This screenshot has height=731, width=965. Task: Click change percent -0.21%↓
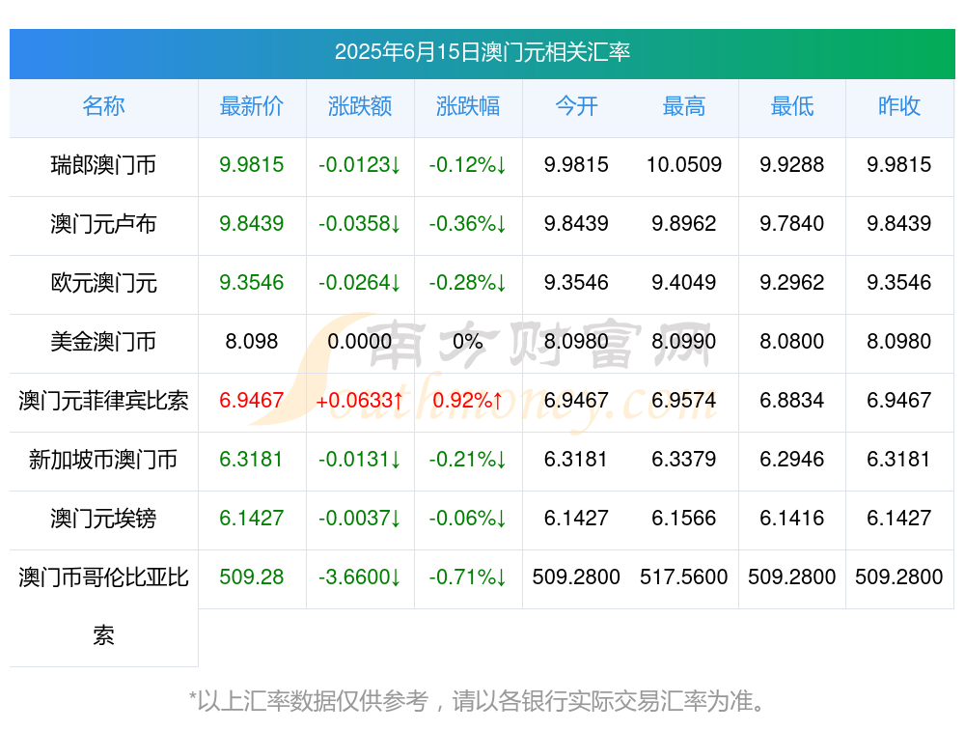[468, 459]
